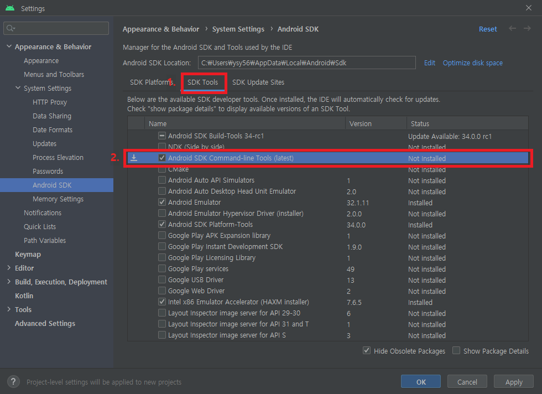Viewport: 542px width, 394px height.
Task: Click the search magnifier icon
Action: point(11,28)
